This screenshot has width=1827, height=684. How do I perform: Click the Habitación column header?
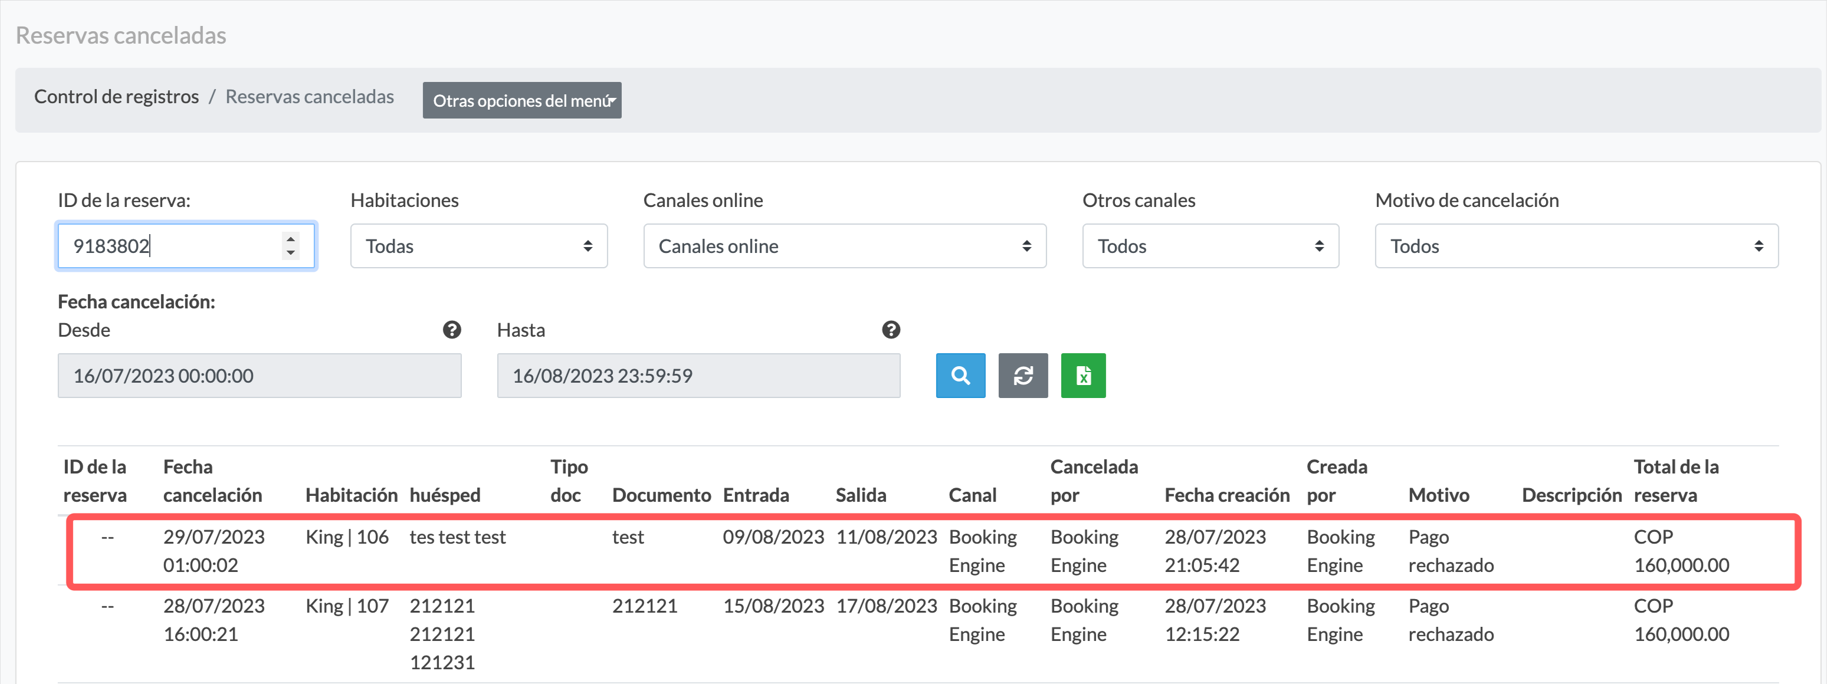351,495
